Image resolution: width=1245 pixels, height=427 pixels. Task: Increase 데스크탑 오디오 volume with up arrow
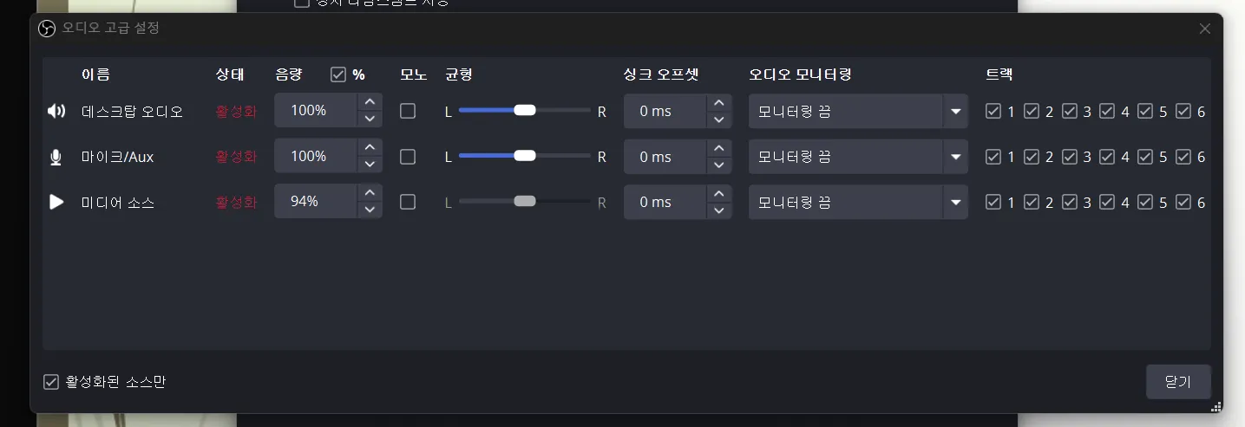tap(370, 102)
